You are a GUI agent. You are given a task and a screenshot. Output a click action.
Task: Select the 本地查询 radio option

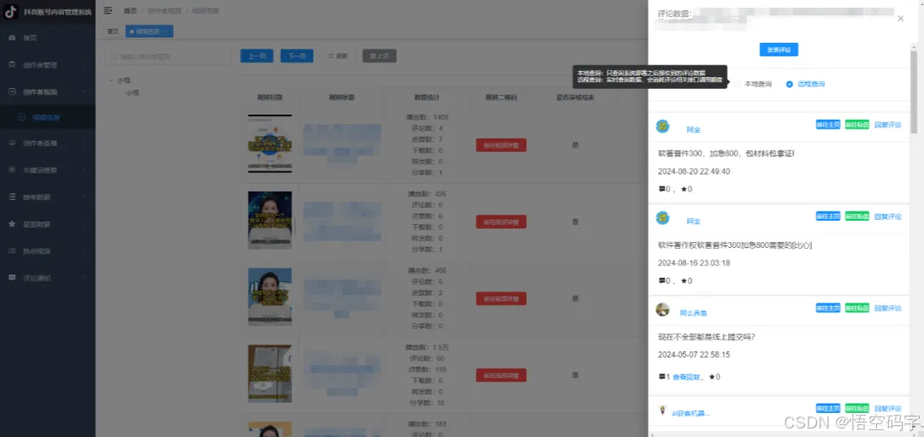tap(753, 84)
